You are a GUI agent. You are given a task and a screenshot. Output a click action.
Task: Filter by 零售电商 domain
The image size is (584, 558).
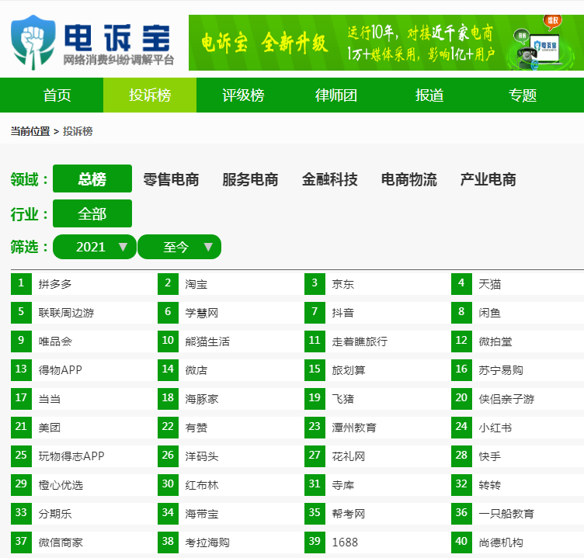(x=172, y=179)
